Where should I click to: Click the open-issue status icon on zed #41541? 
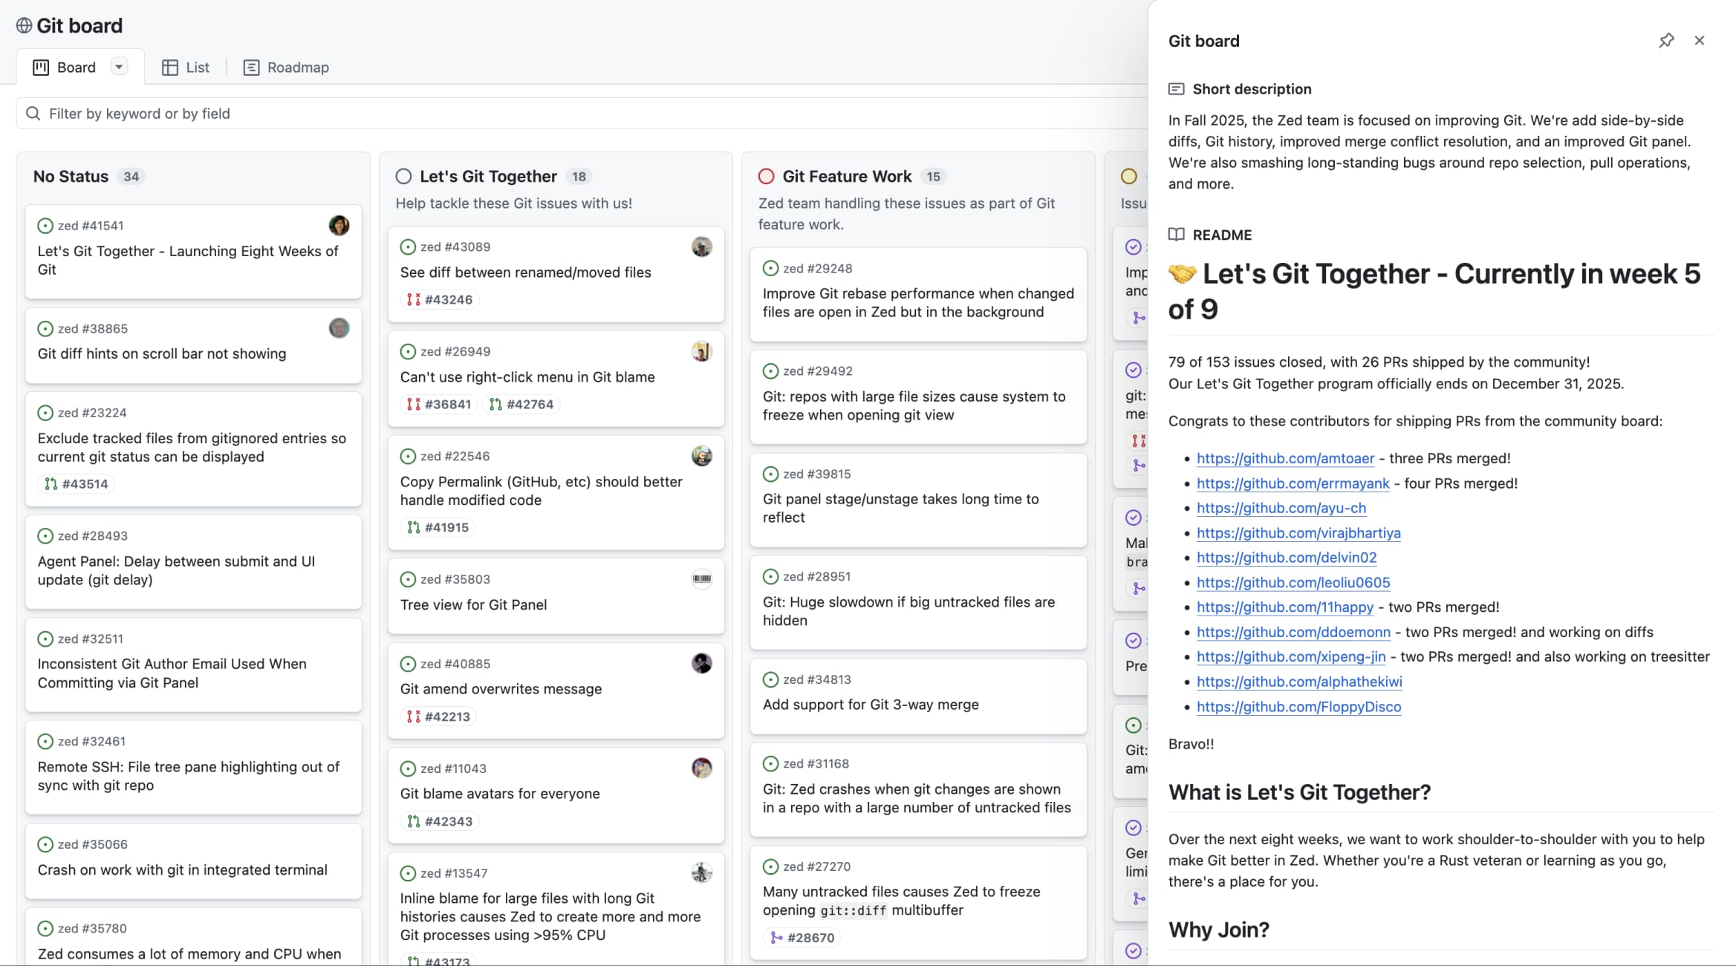pyautogui.click(x=45, y=226)
